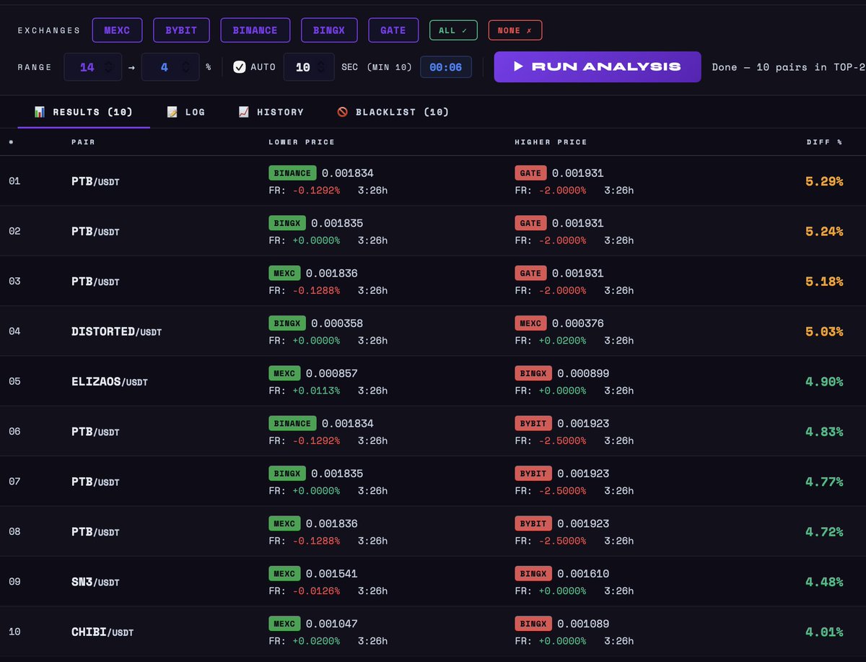
Task: Click the bar chart icon on Results tab
Action: coord(40,112)
